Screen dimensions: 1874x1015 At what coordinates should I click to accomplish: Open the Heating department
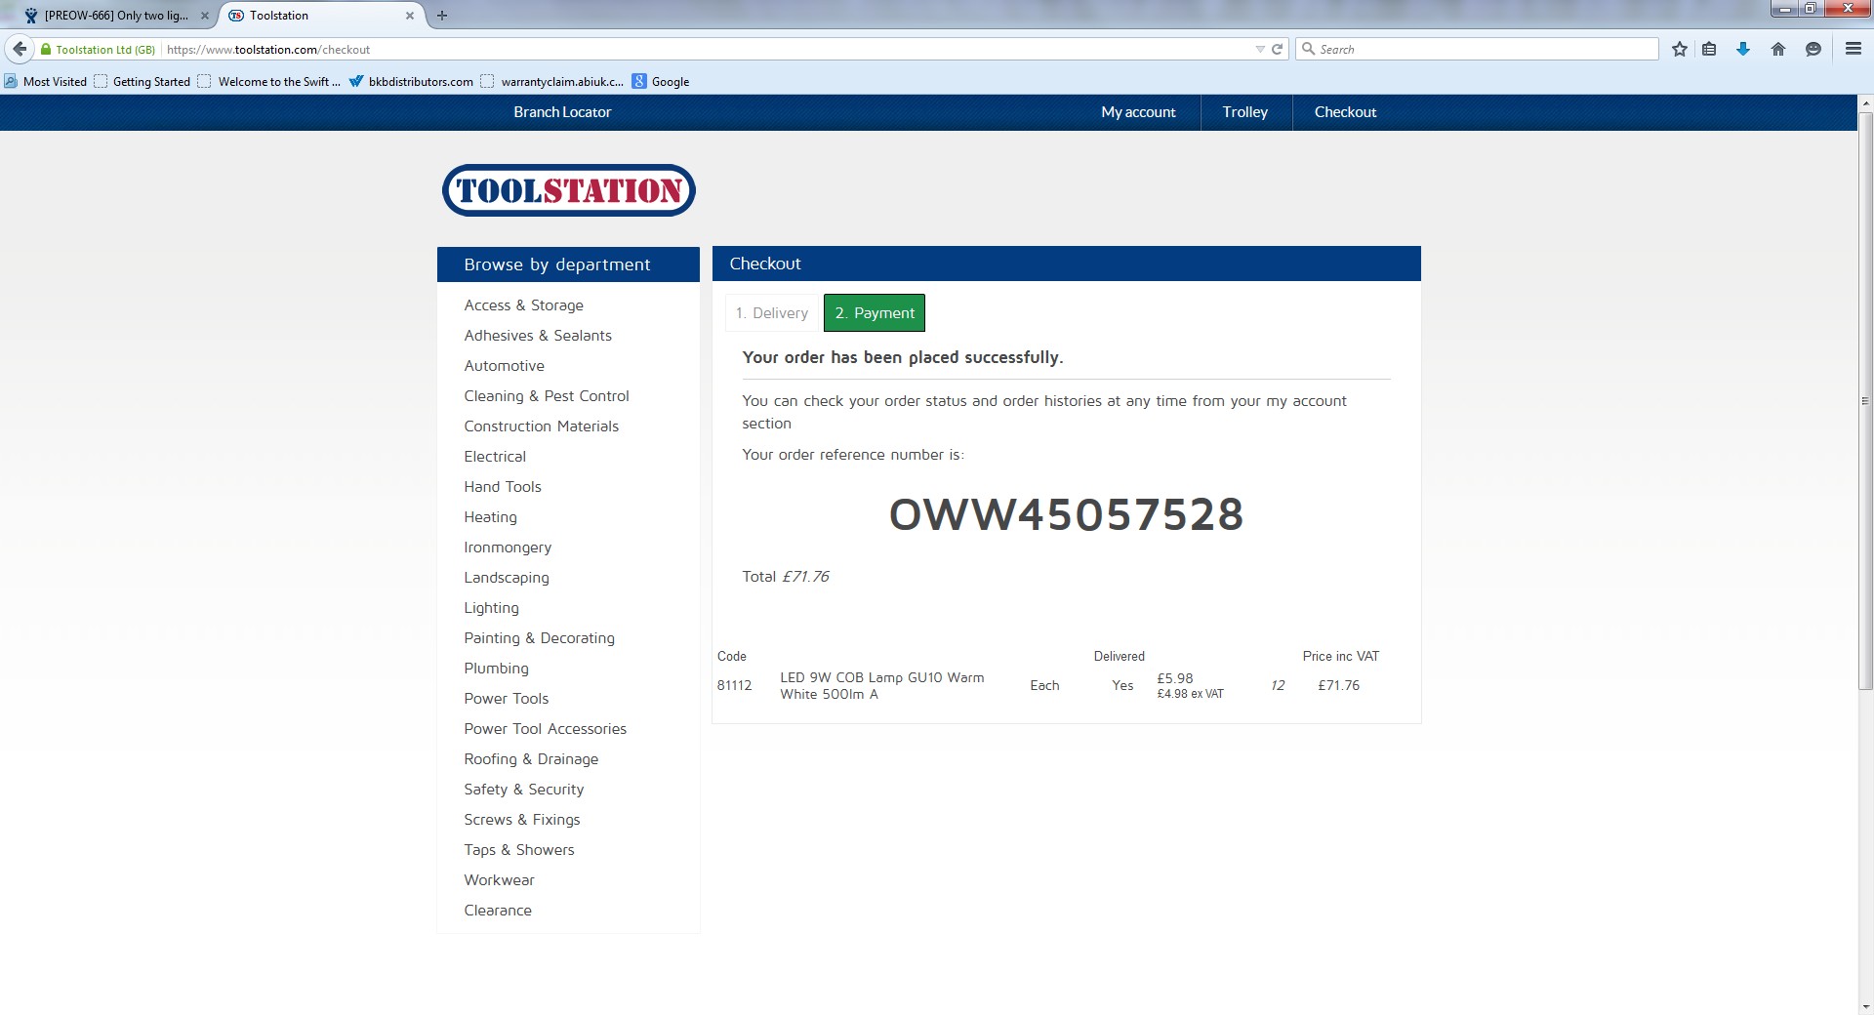click(490, 517)
